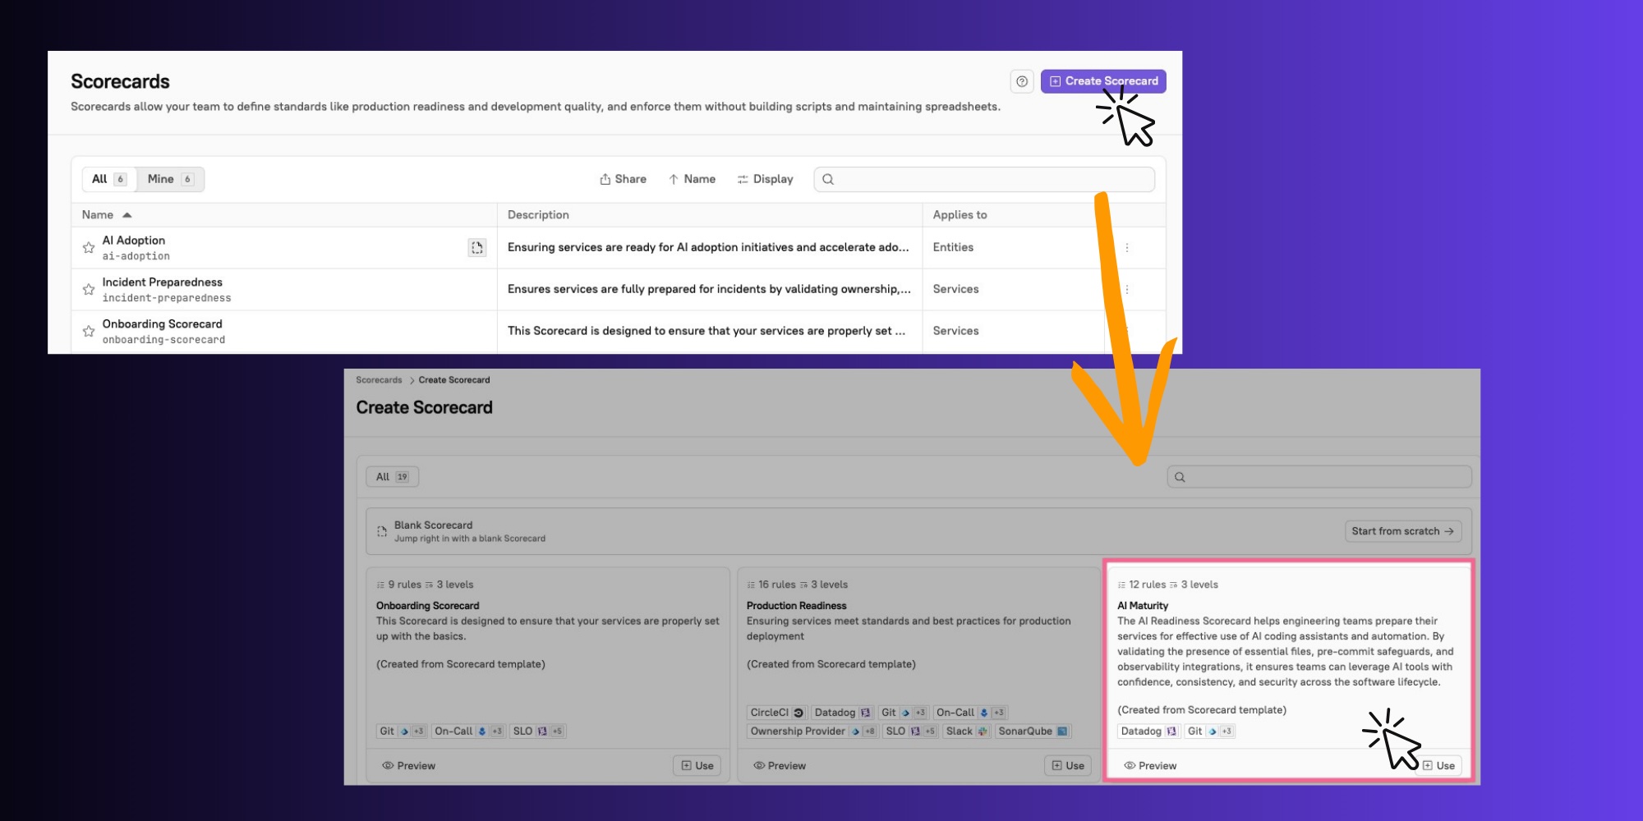
Task: Click the Create Scorecard button
Action: 1103,81
